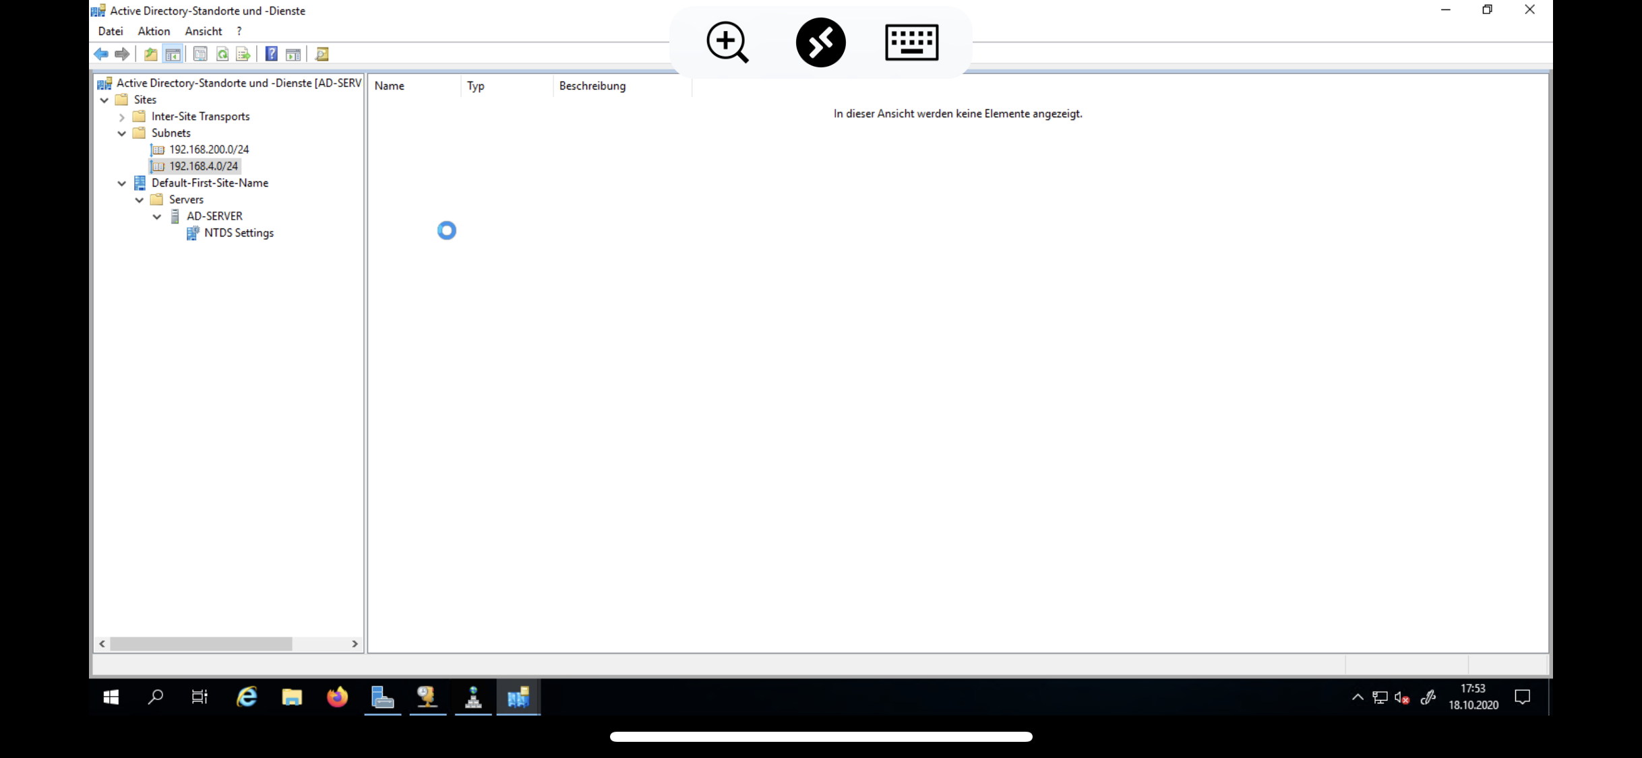Click the Forward arrow toolbar icon
The image size is (1642, 758).
tap(122, 54)
